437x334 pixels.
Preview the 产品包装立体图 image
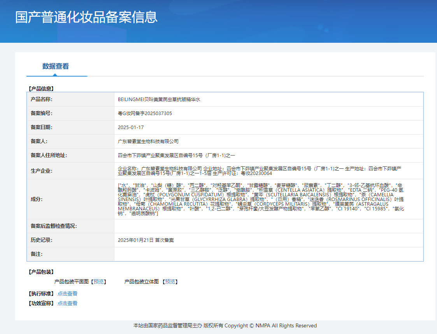point(170,282)
